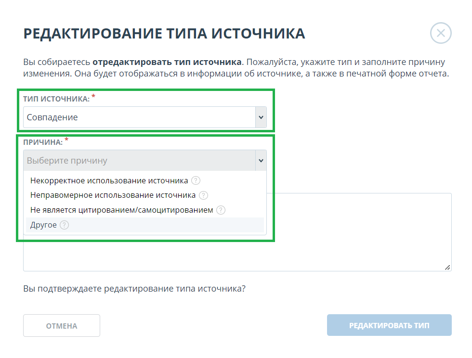Click help icon beside "Некорректное использование источника"
Screen dimensions: 472x358
196,181
